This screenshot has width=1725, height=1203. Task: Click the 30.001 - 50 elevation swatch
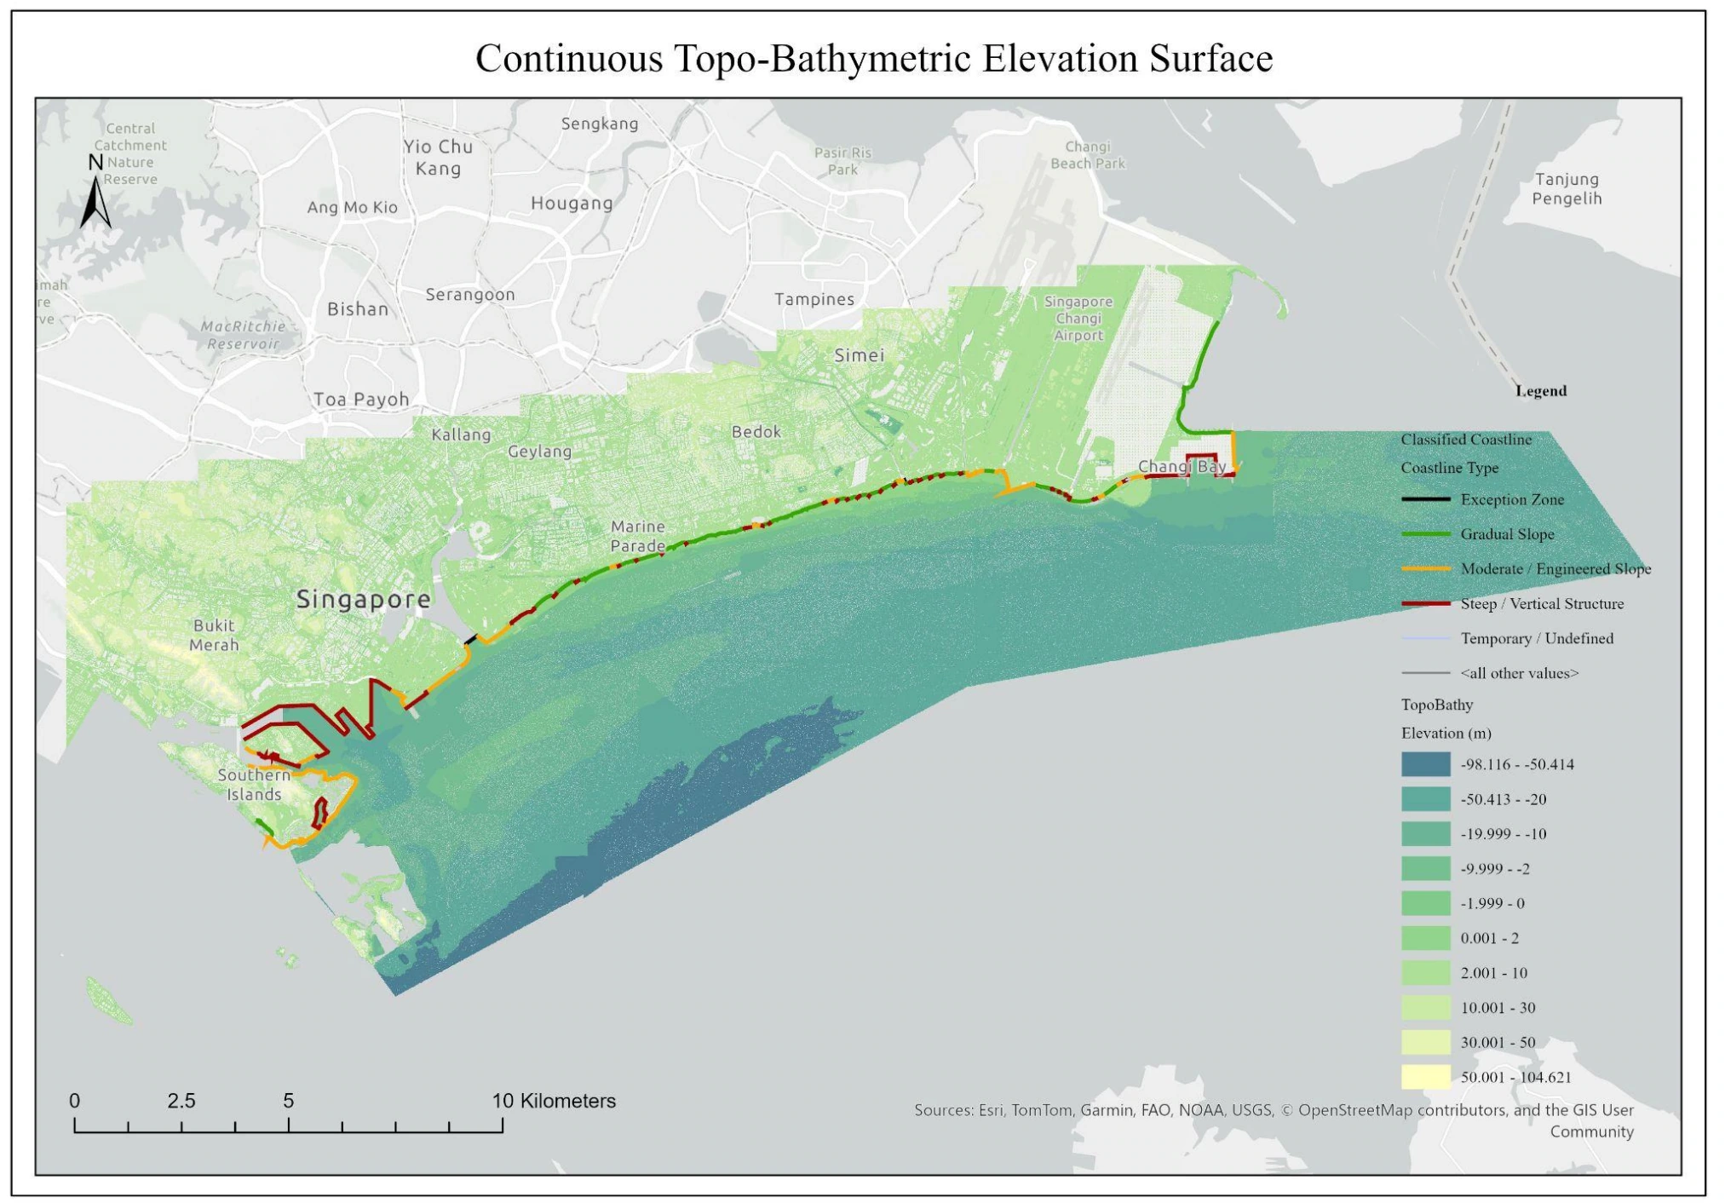click(1426, 1042)
